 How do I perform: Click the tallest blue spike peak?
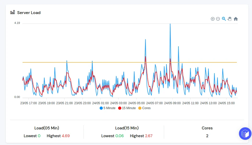[x=170, y=24]
